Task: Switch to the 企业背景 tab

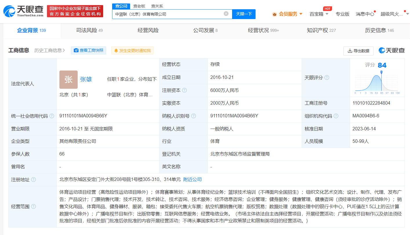Action: pos(31,30)
